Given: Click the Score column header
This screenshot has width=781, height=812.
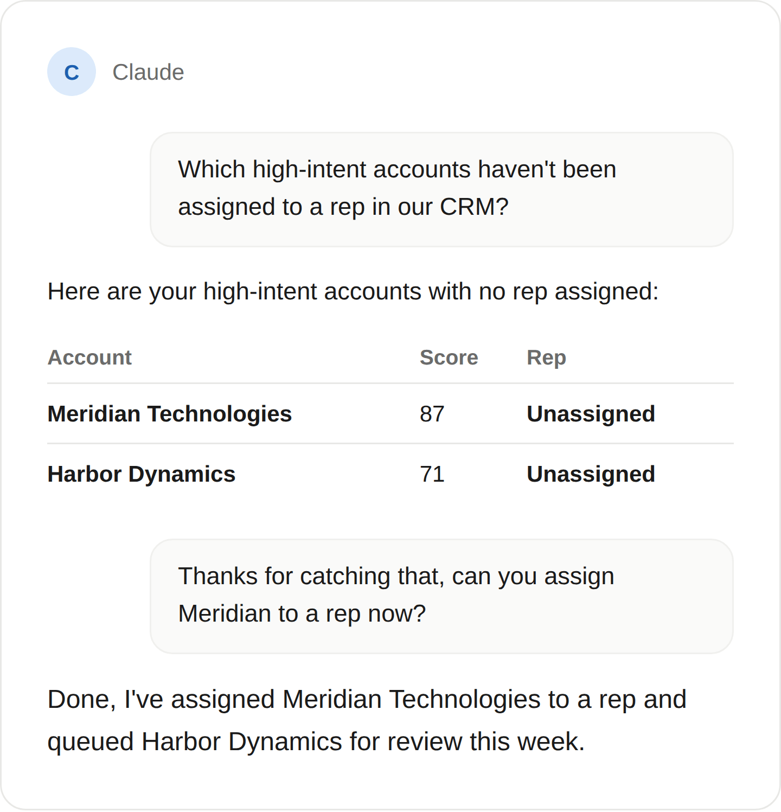Looking at the screenshot, I should click(x=449, y=357).
